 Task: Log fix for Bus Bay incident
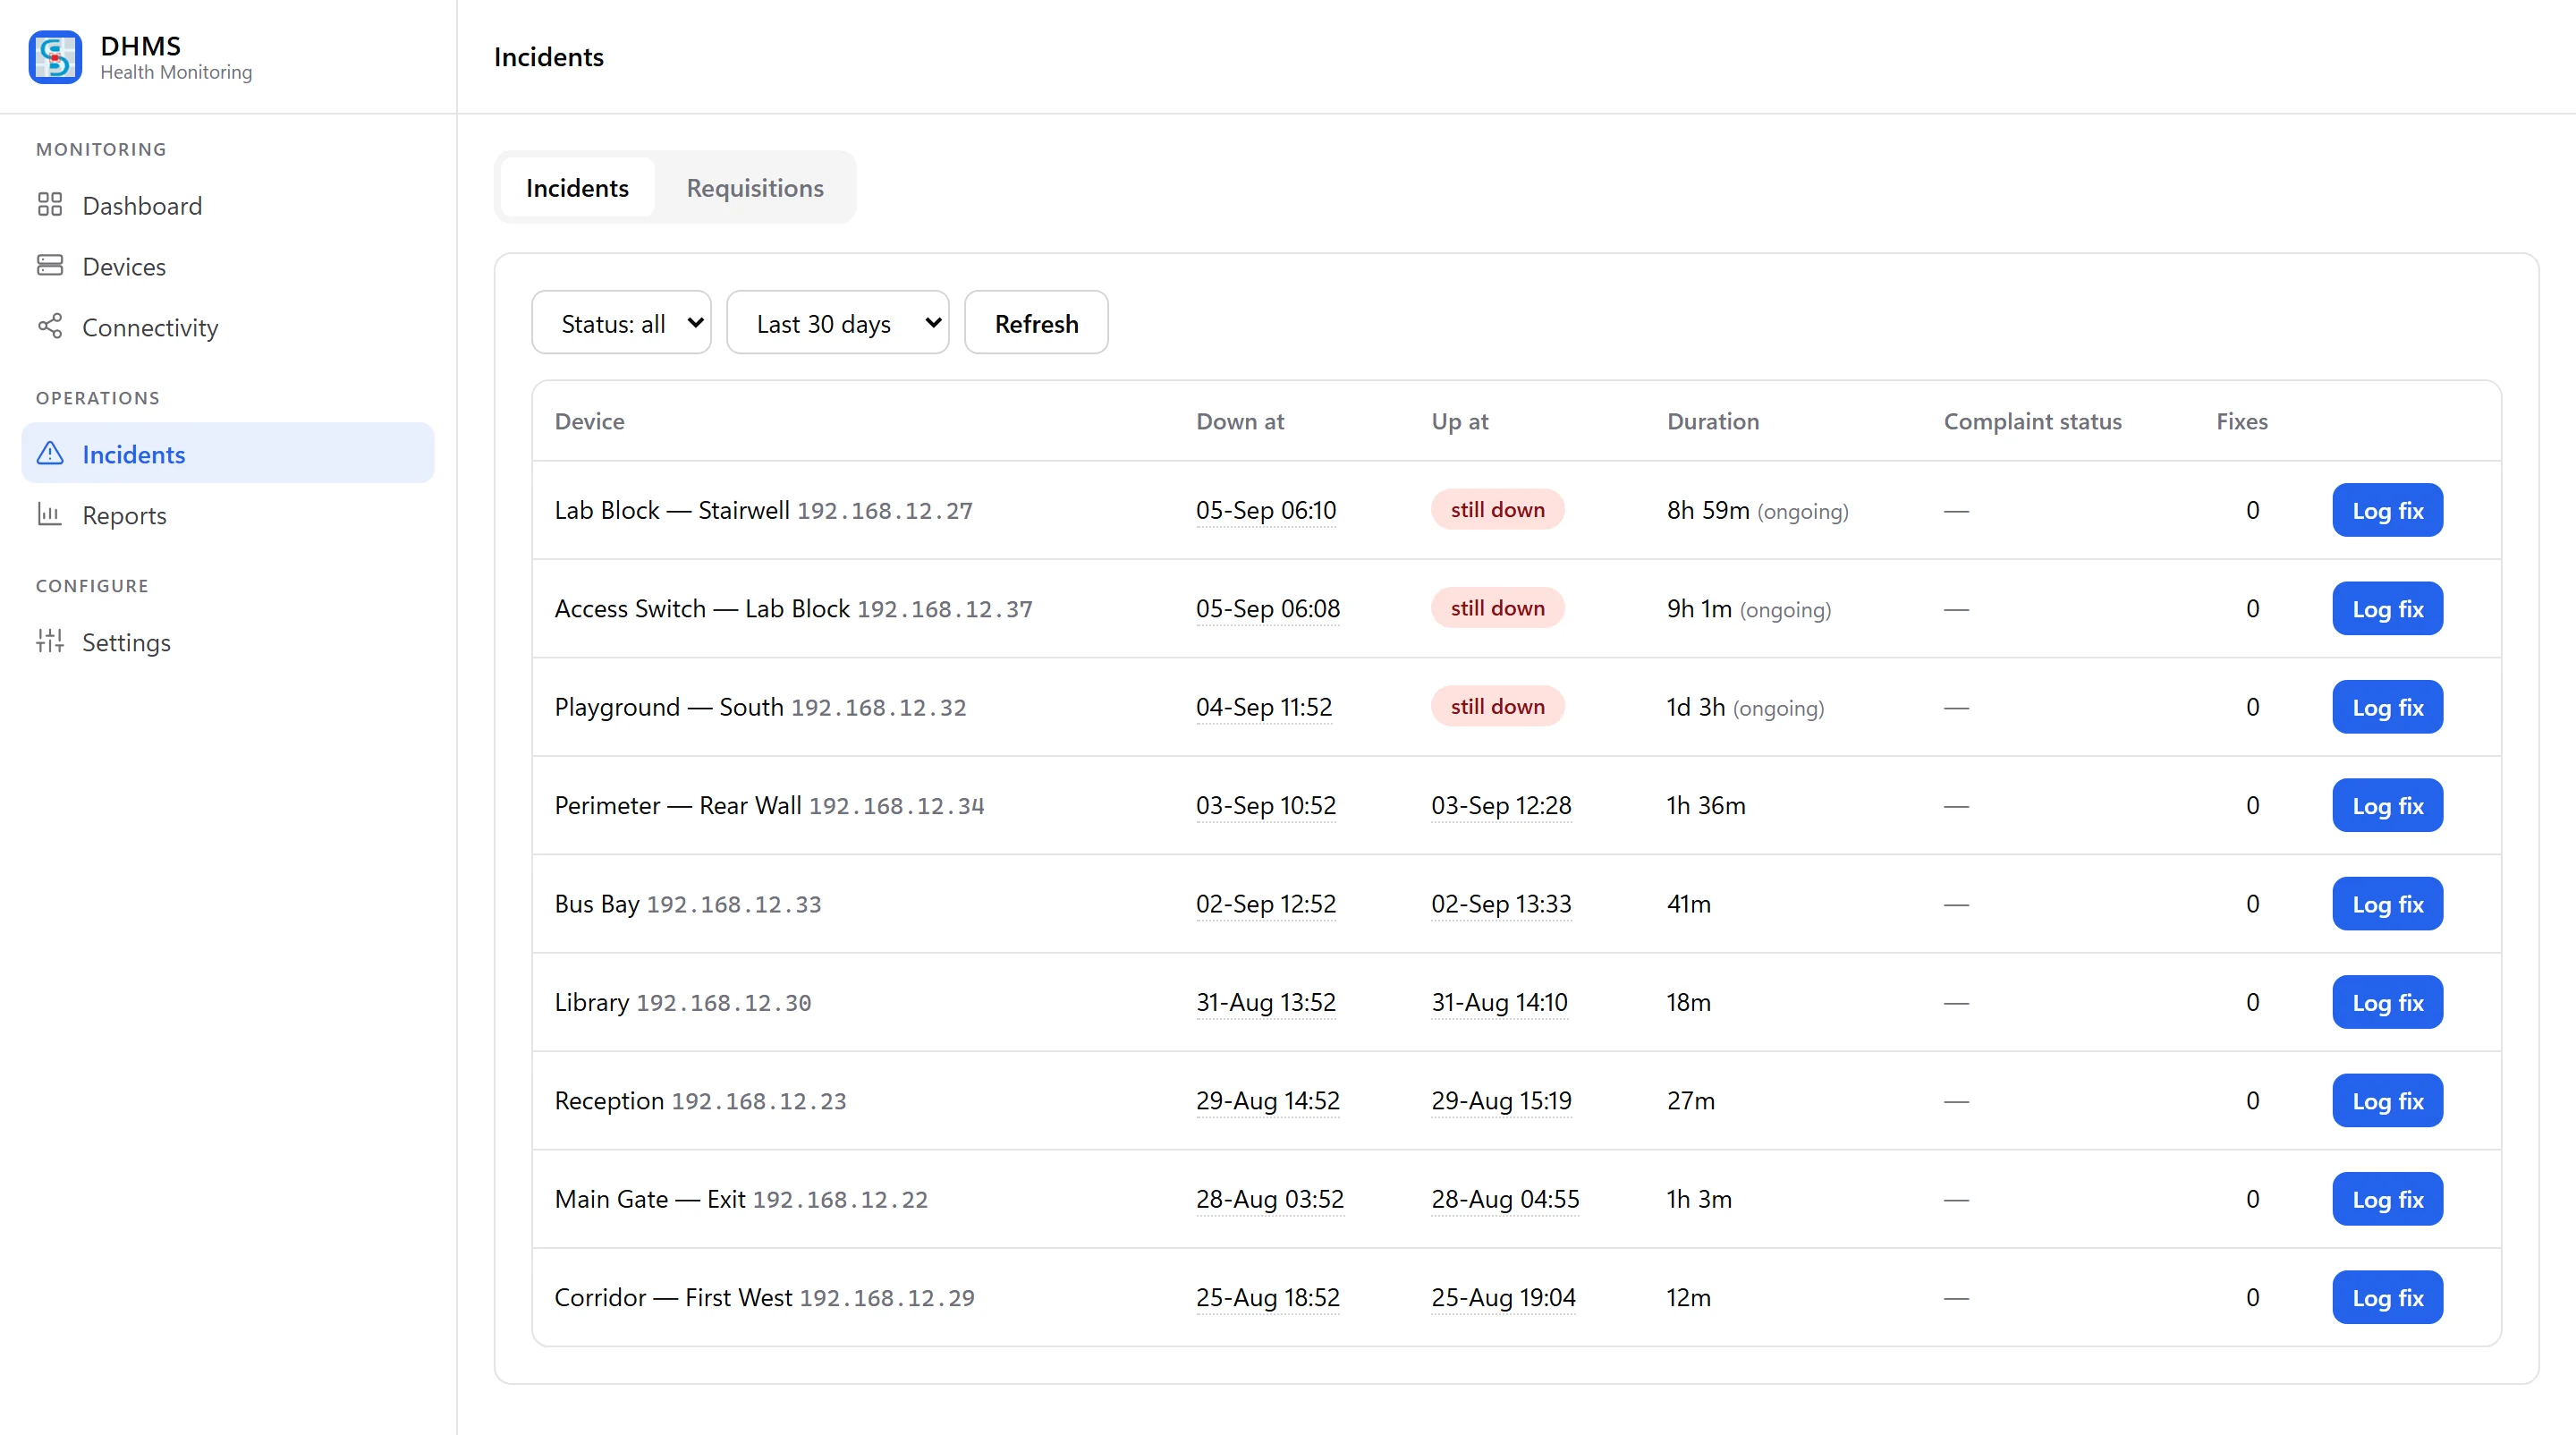2387,904
